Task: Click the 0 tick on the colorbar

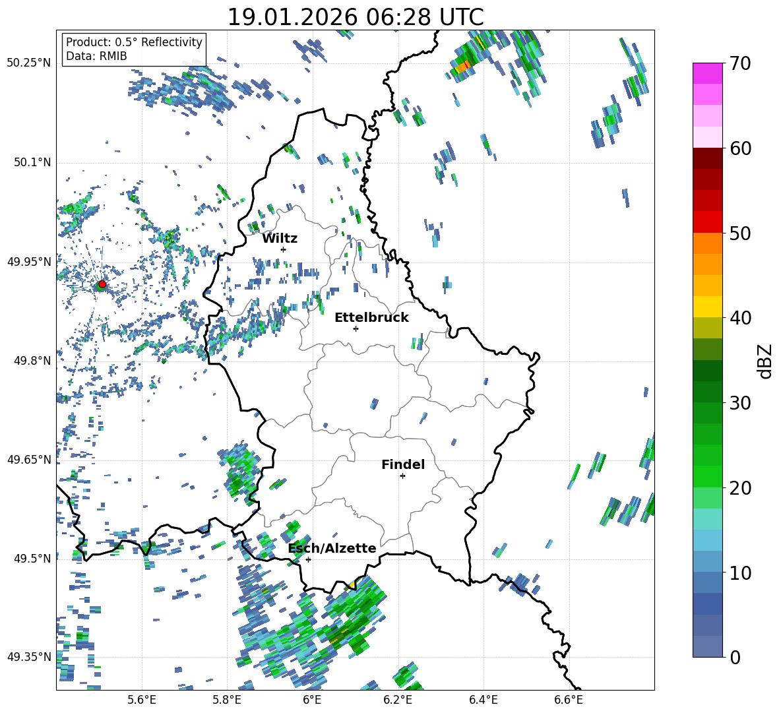Action: click(x=735, y=658)
